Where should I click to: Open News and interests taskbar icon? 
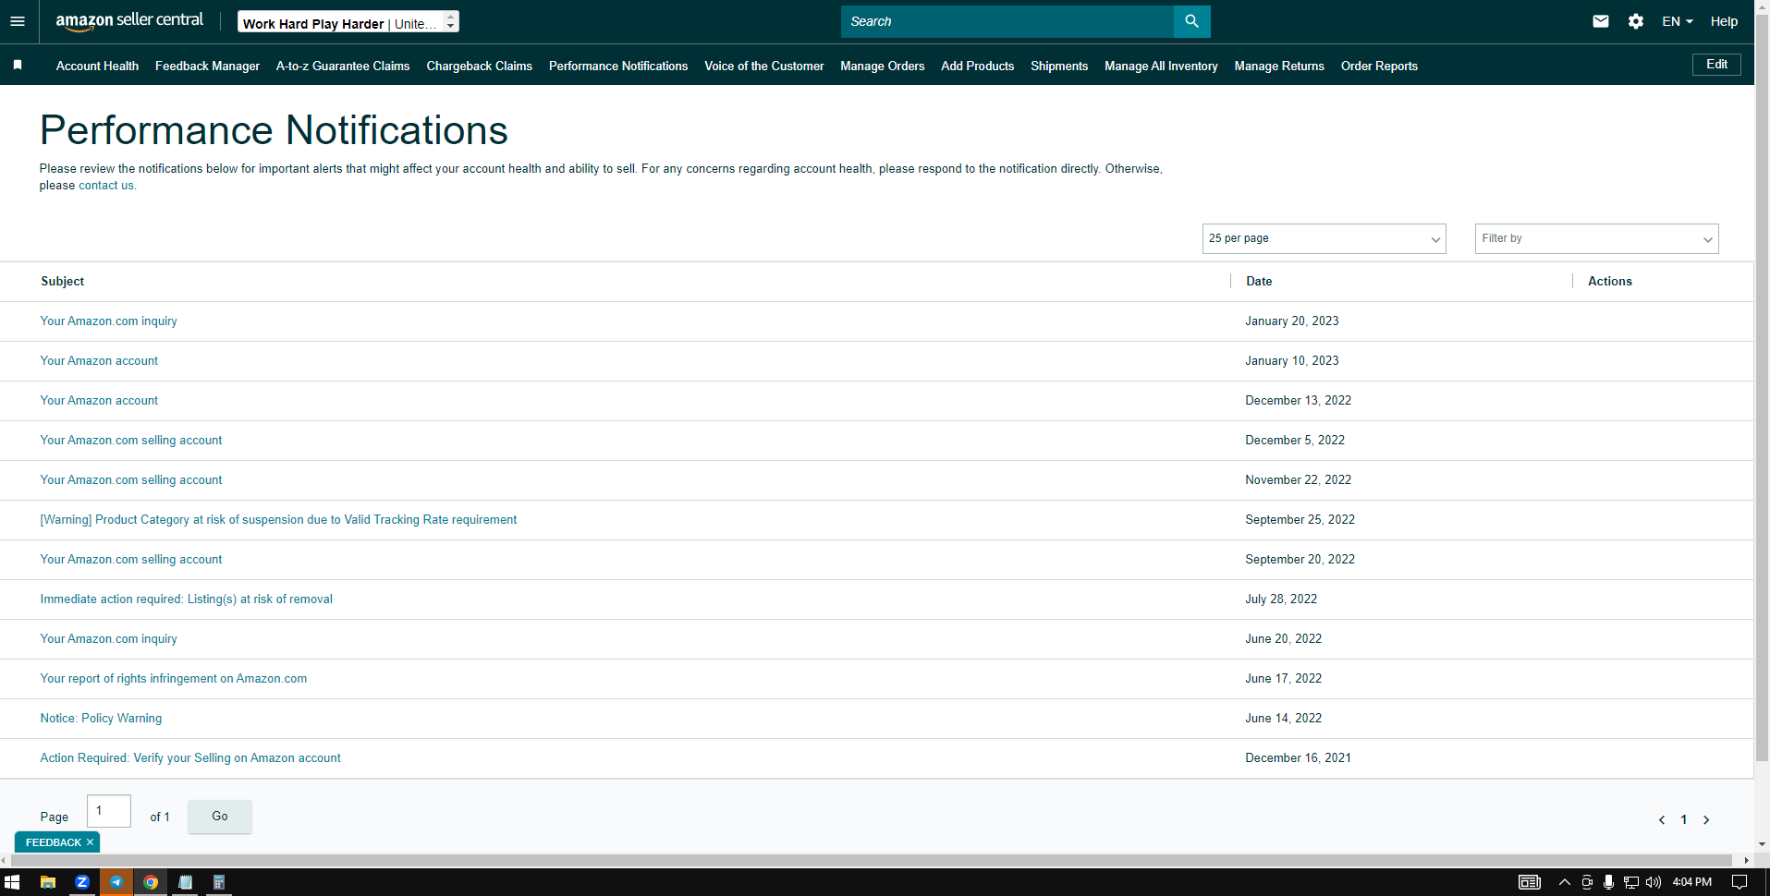click(1530, 882)
